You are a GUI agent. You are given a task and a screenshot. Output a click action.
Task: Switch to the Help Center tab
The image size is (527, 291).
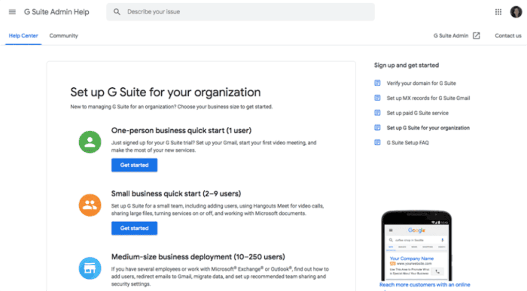(24, 36)
